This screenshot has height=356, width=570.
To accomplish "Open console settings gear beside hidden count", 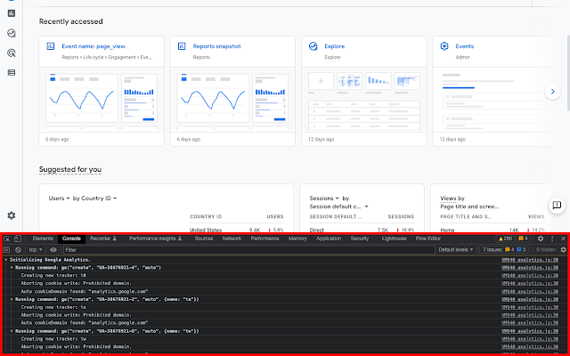I will [564, 250].
